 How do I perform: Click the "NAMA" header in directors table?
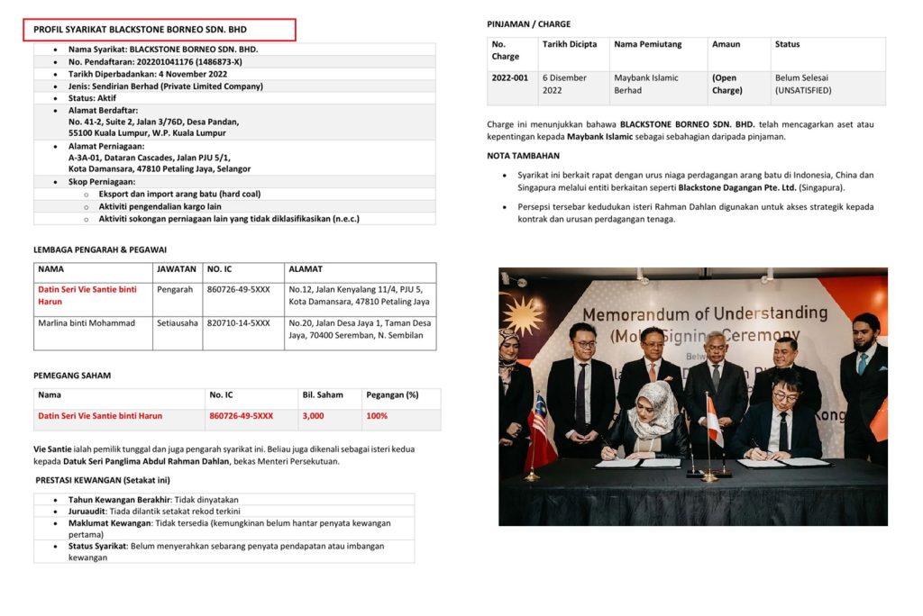(50, 269)
